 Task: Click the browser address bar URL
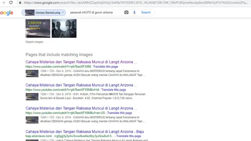click(x=136, y=3)
